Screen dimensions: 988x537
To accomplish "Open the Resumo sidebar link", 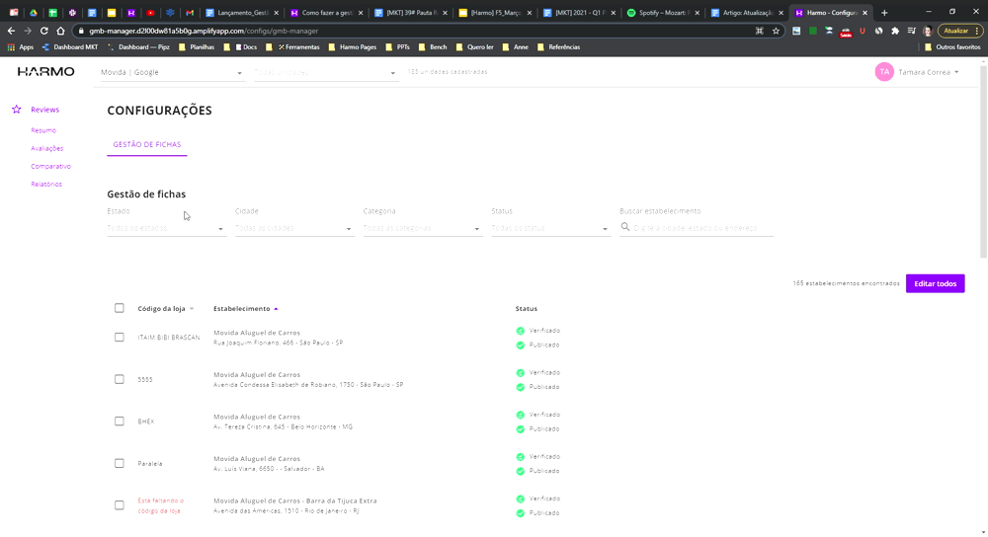I will (x=43, y=130).
